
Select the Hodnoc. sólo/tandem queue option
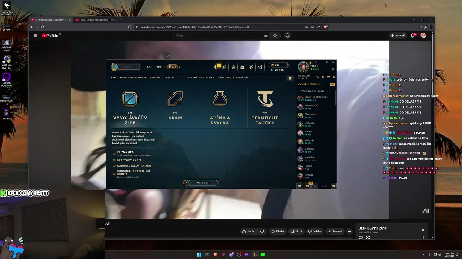(131, 166)
